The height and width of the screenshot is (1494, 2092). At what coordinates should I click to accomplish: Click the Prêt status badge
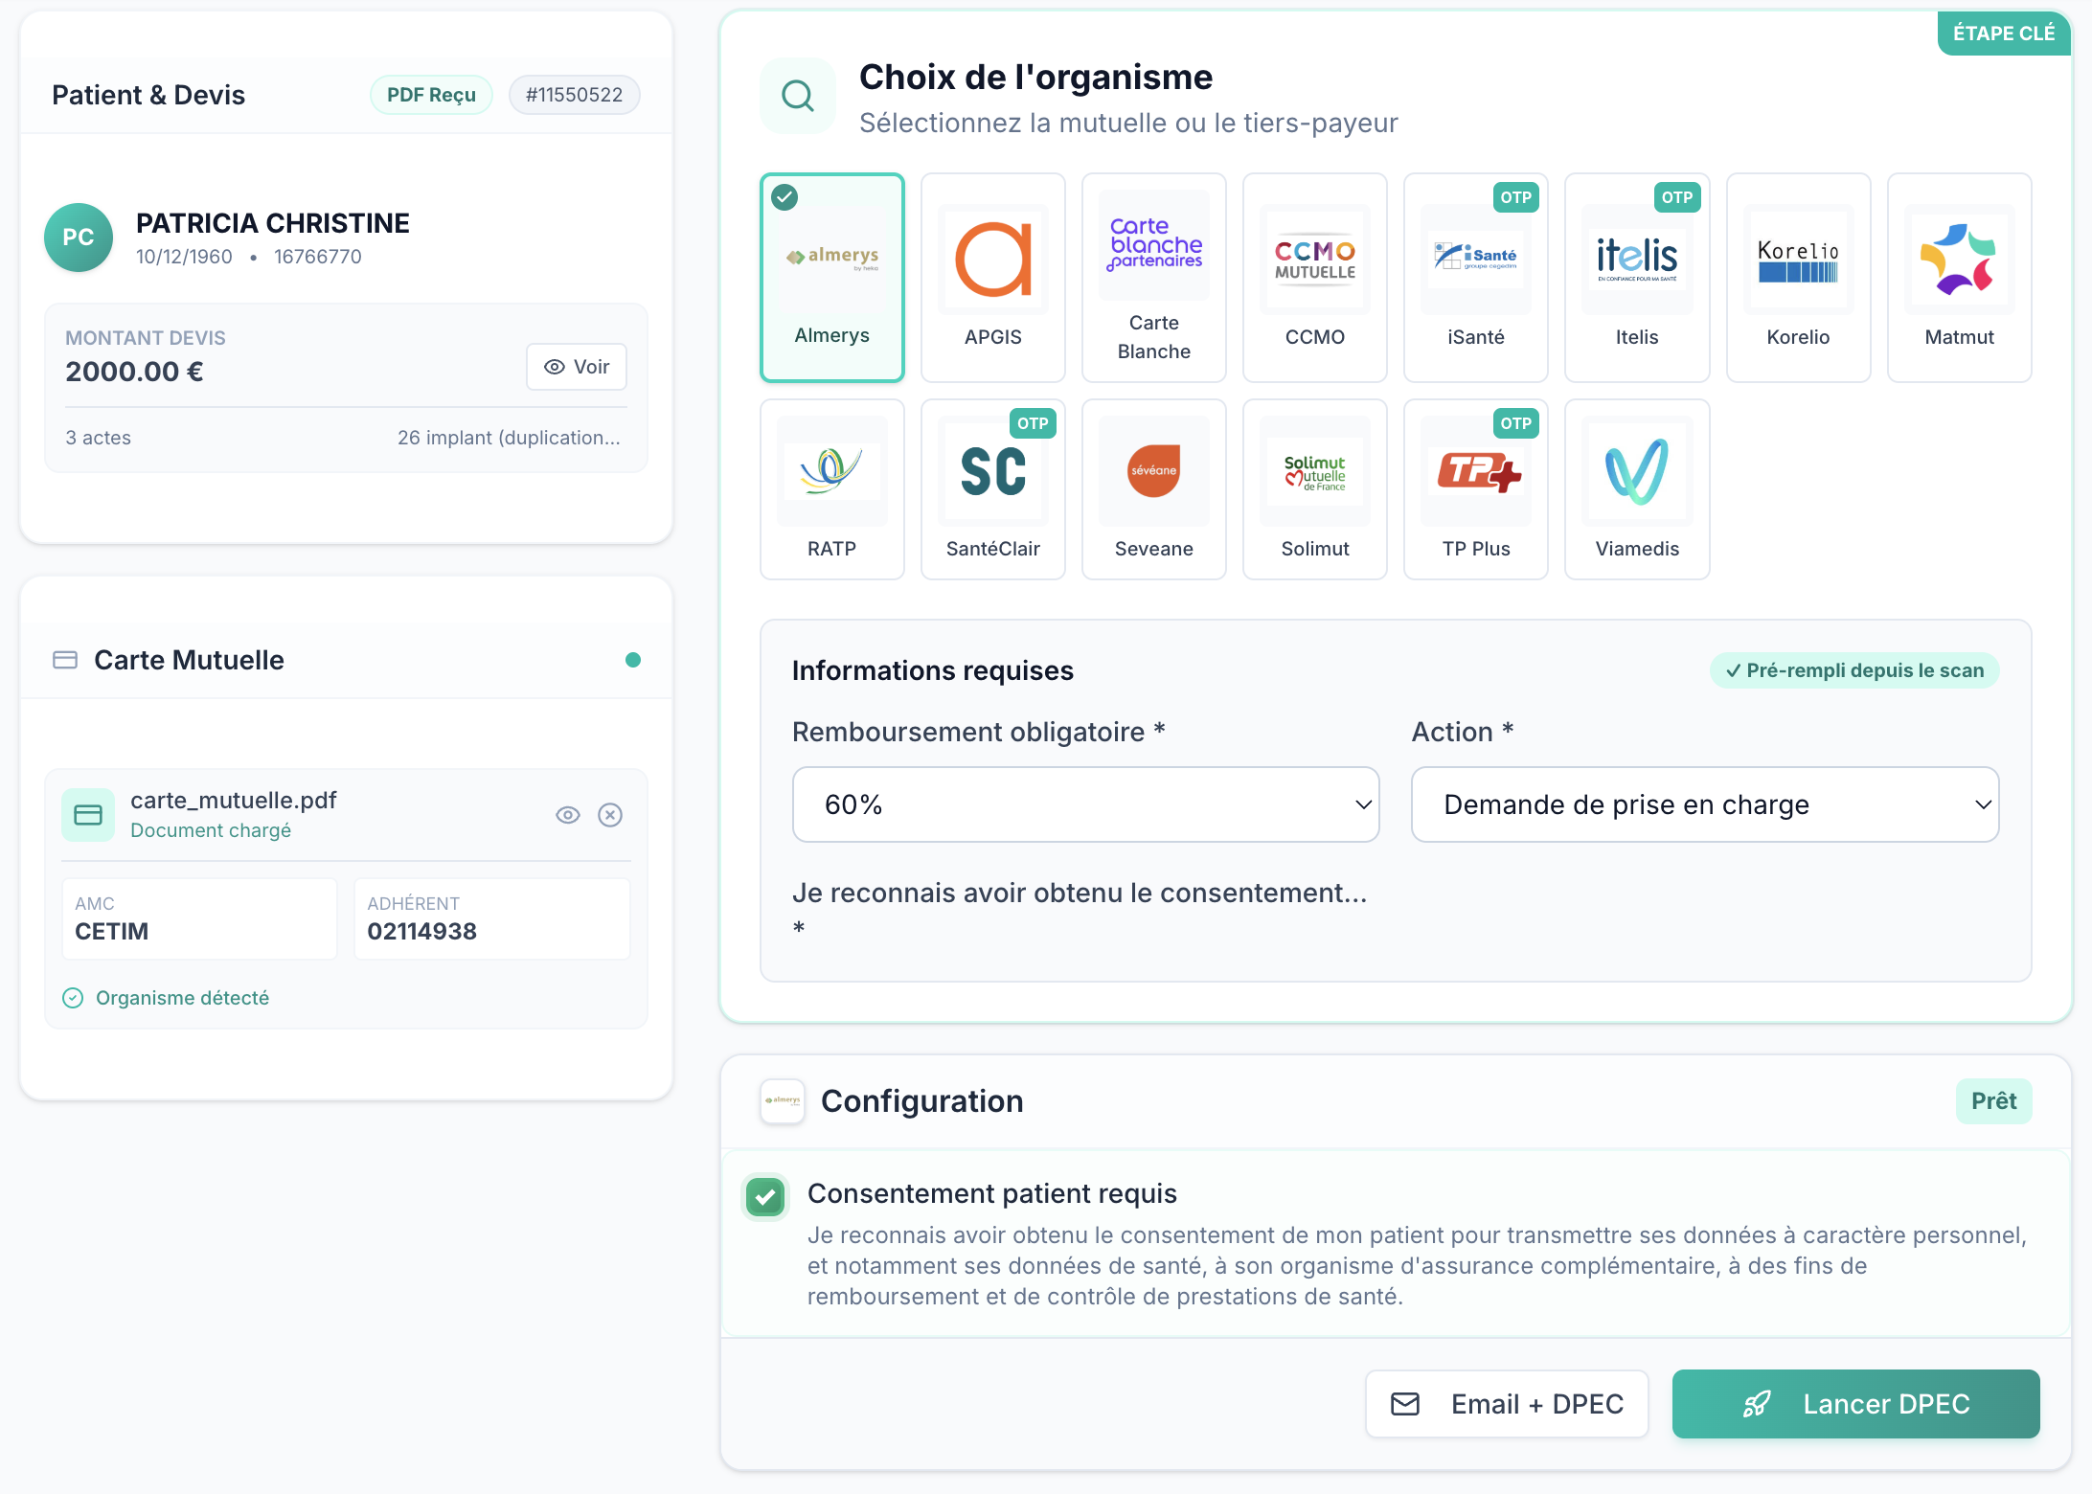[1993, 1101]
